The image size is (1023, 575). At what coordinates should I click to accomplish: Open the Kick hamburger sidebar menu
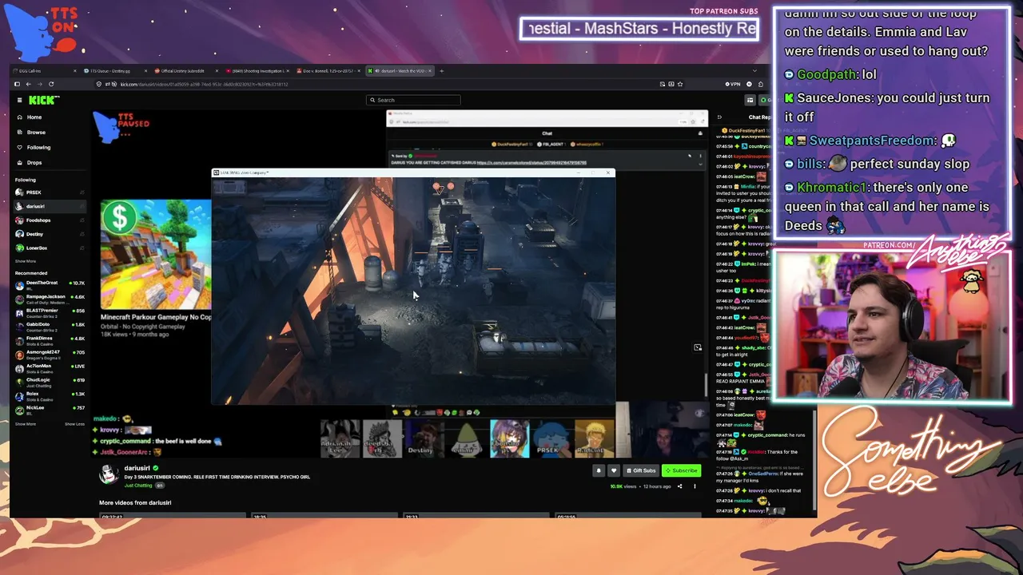[x=19, y=100]
